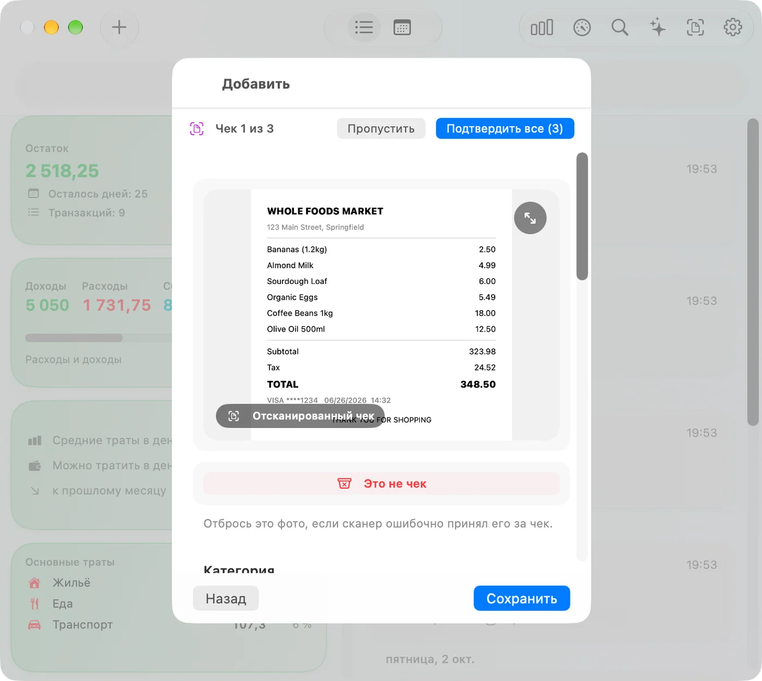Viewport: 762px width, 681px height.
Task: Discard the photo via 'Это не чек'
Action: (382, 484)
